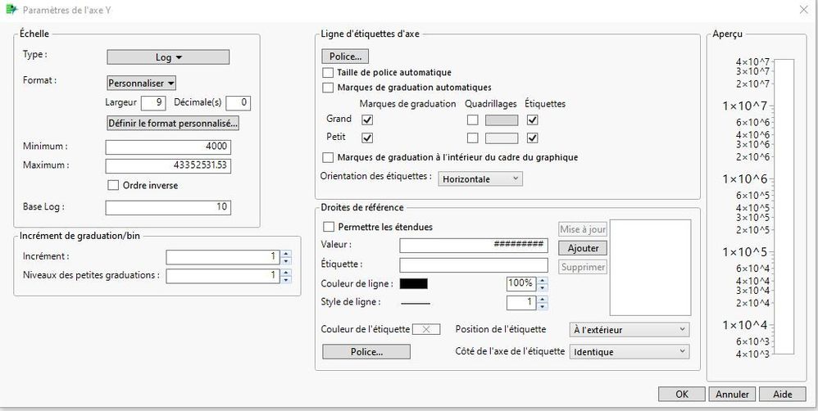Enable Ordre inverse checkbox

coord(112,185)
